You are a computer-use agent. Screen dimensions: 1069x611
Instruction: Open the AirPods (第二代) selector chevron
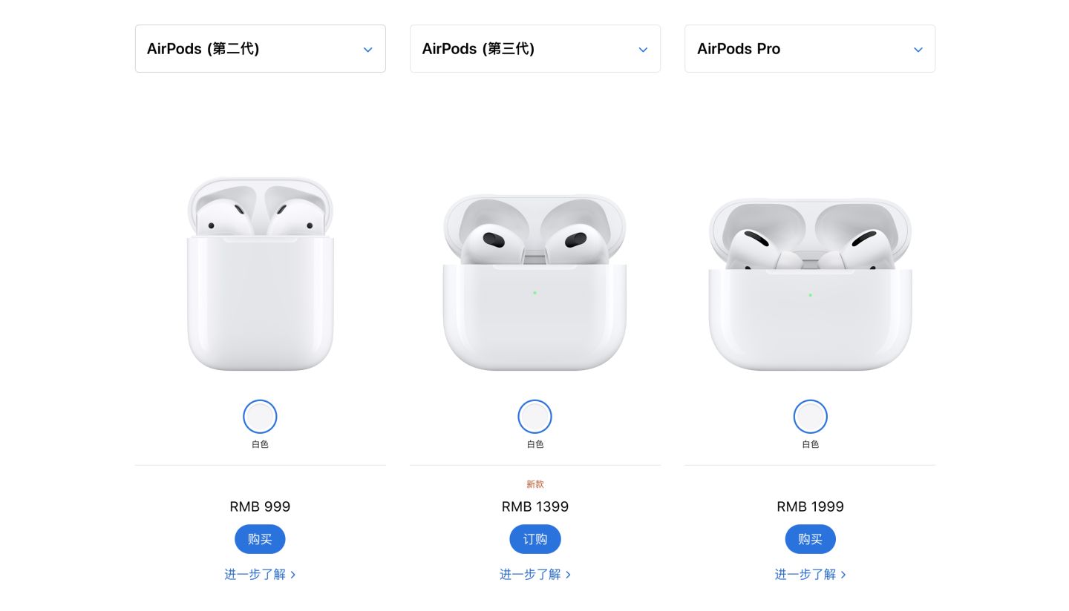367,50
